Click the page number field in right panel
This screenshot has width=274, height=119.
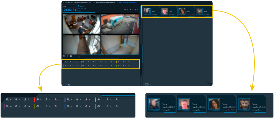pyautogui.click(x=147, y=84)
